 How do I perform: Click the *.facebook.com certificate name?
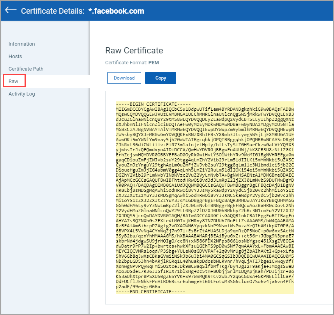tap(116, 11)
